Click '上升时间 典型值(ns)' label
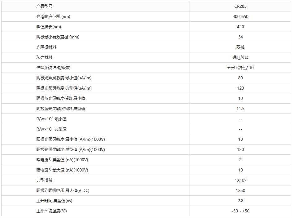This screenshot has width=293, height=218. [54, 201]
